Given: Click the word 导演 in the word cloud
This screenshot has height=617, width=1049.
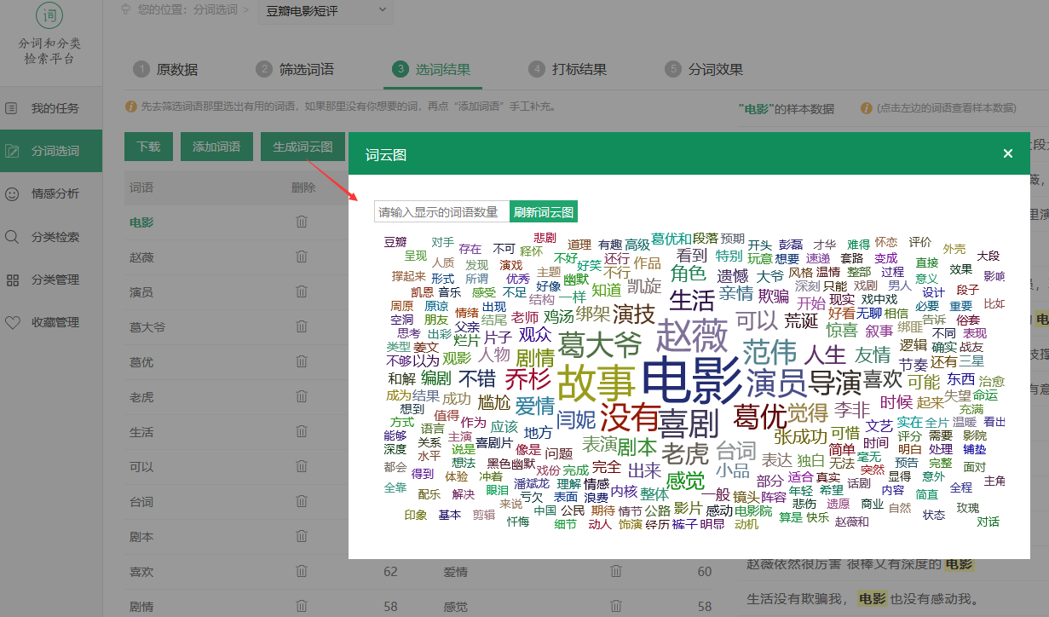Looking at the screenshot, I should pyautogui.click(x=834, y=381).
